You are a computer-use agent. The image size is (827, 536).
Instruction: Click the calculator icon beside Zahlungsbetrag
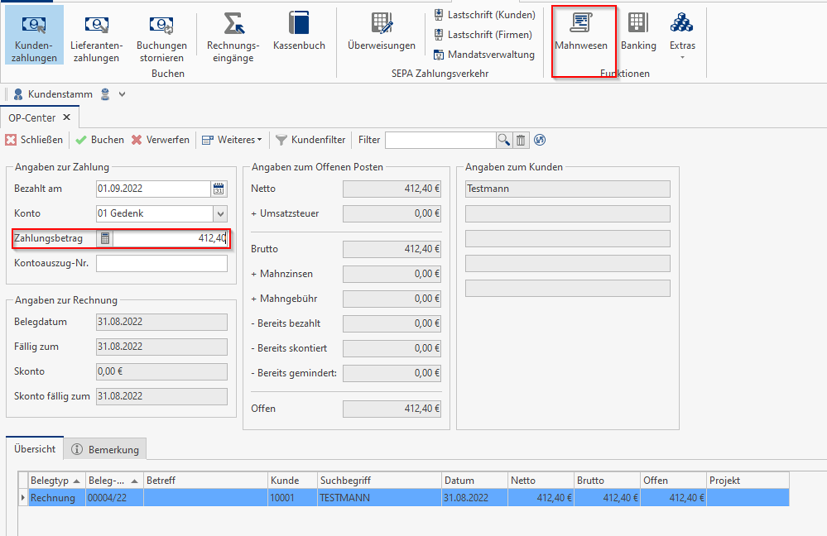click(x=105, y=238)
